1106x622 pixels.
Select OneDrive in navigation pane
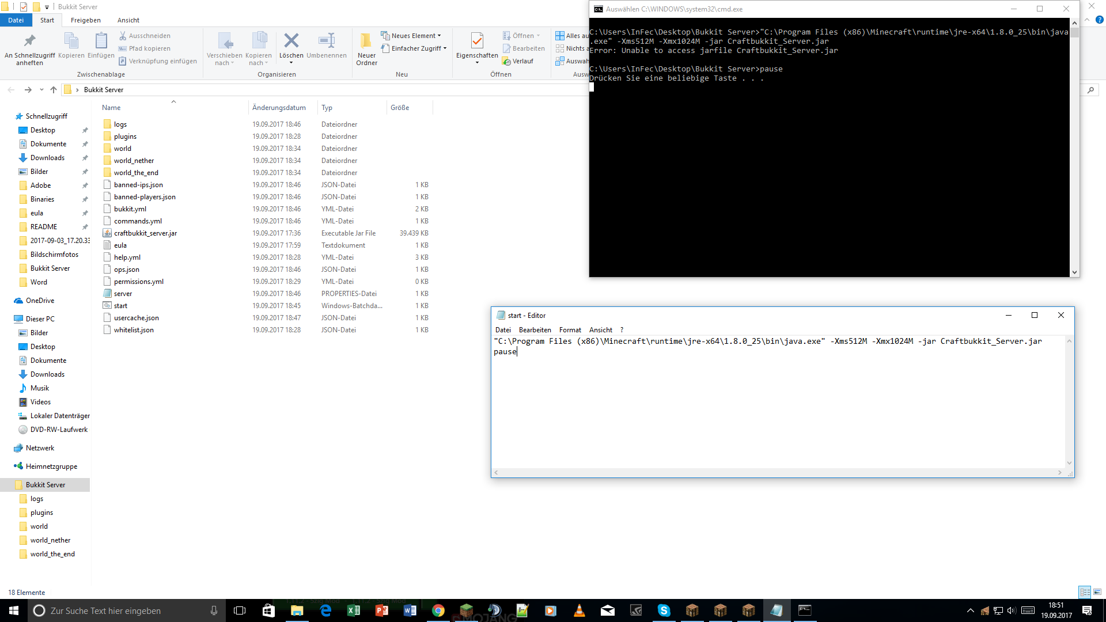pos(40,301)
